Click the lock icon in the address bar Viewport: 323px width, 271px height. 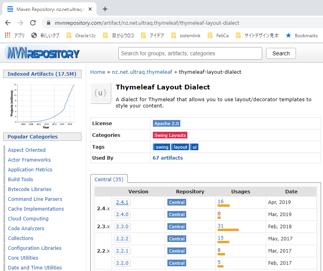pos(49,23)
